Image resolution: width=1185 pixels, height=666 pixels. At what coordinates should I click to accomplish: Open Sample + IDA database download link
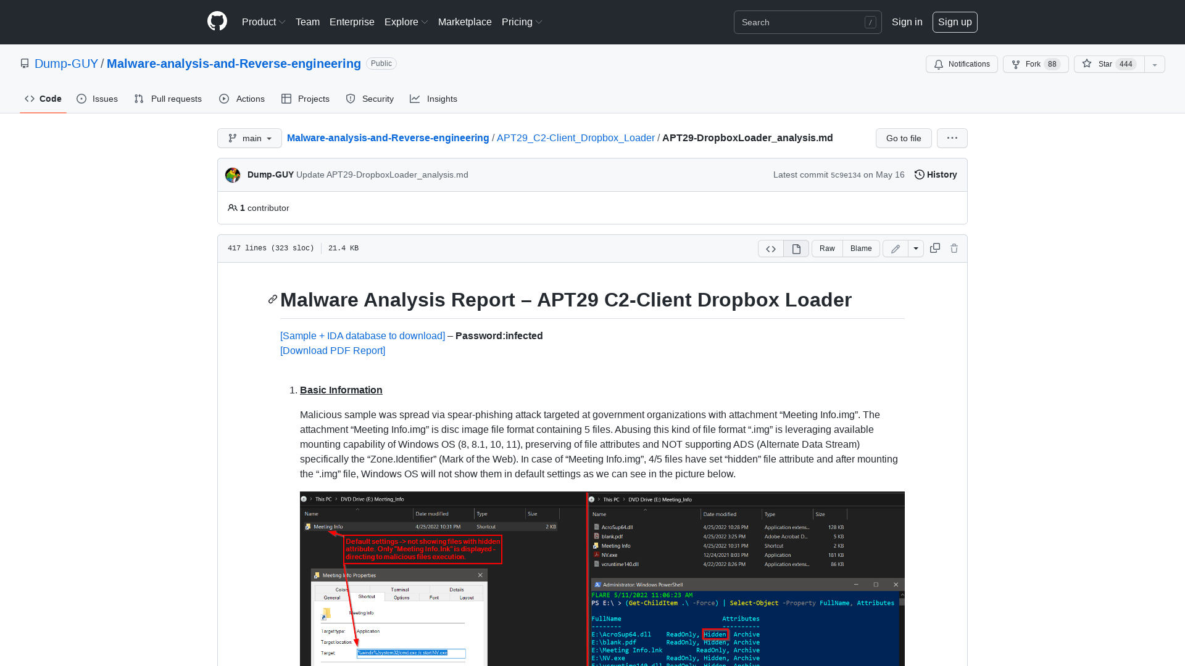coord(362,335)
